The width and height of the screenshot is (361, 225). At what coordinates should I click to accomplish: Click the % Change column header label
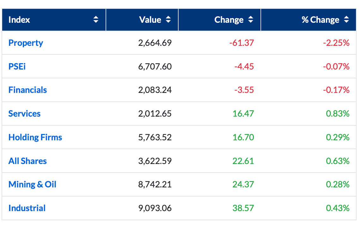[x=321, y=20]
